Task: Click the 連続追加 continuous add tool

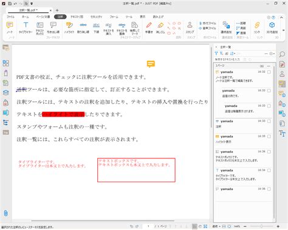Action: (x=226, y=27)
